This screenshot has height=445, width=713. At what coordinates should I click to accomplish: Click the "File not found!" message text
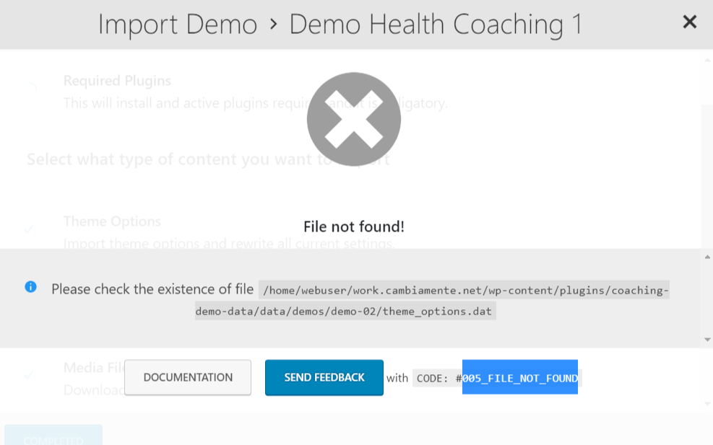point(354,227)
